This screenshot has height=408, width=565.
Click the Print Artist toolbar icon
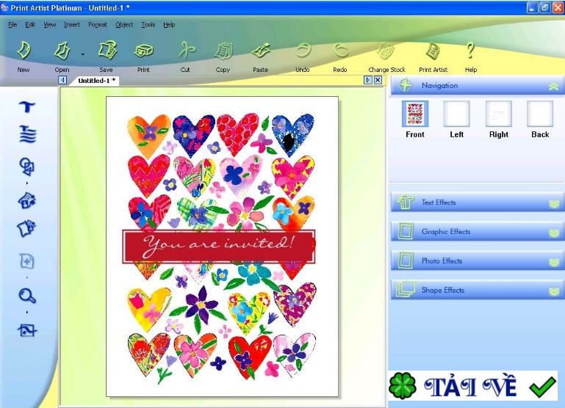tap(433, 51)
